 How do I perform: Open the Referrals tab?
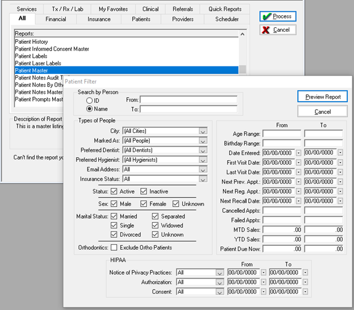tap(183, 9)
